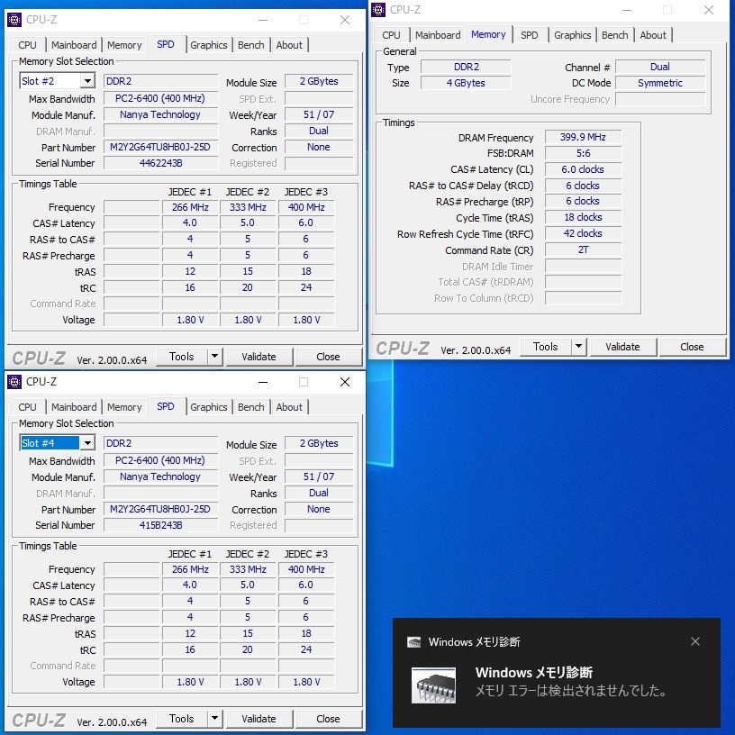Viewport: 735px width, 735px height.
Task: Open Graphics tab in Slot #2 window
Action: tap(209, 45)
